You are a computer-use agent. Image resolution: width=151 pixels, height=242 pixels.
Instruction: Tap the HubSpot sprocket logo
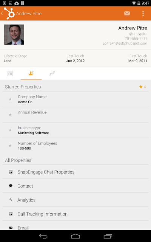9,14
